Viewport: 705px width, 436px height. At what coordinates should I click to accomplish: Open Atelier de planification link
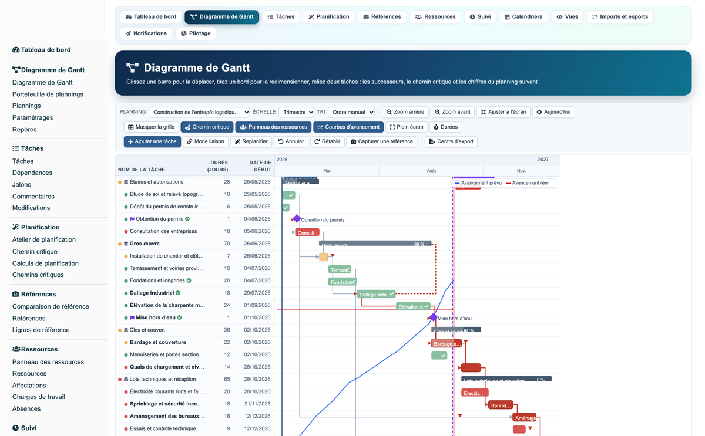click(44, 239)
